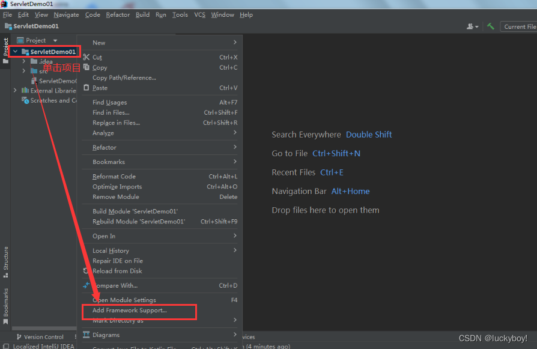Click the Copy icon in context menu

[86, 67]
